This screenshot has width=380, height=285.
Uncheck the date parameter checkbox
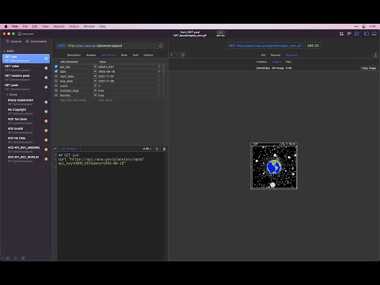pos(56,71)
